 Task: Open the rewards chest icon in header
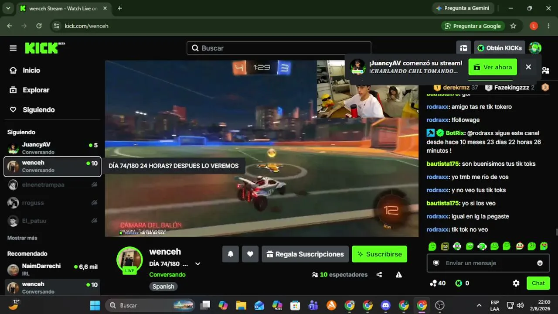[x=464, y=48]
